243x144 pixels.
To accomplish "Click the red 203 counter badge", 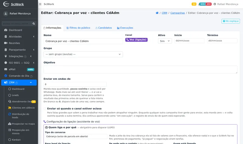I will pos(208,4).
